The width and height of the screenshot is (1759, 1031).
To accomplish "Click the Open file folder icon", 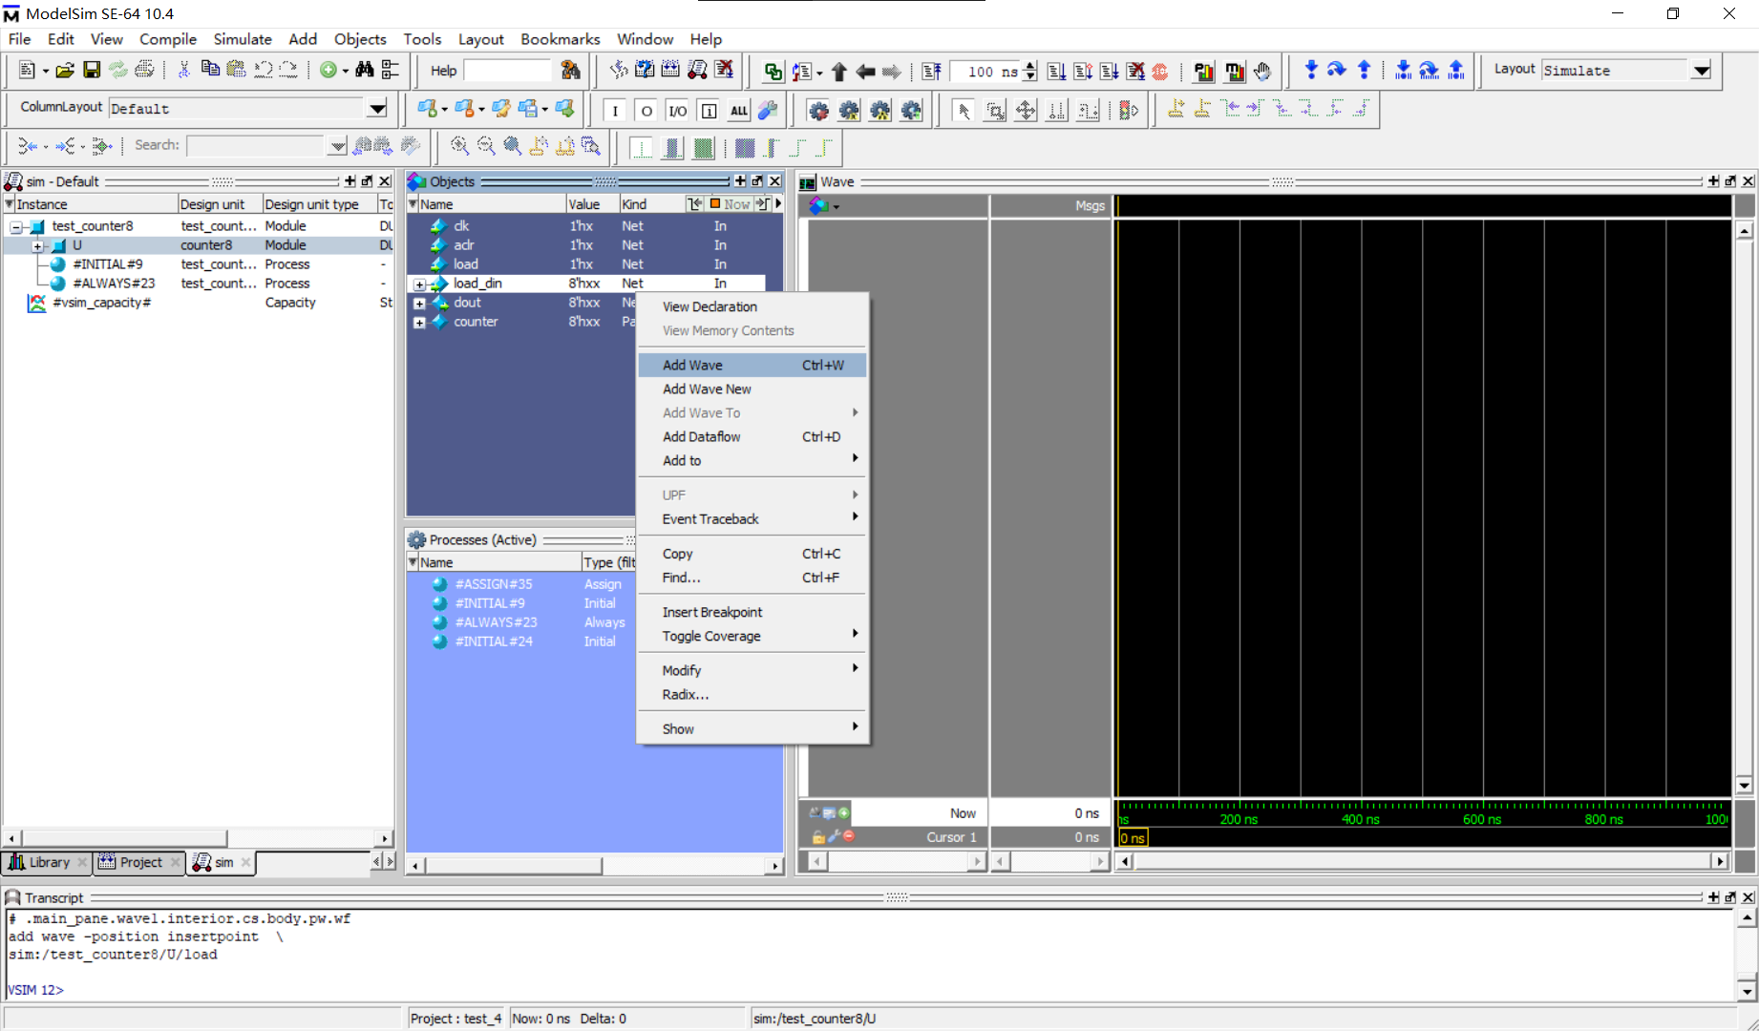I will coord(64,71).
